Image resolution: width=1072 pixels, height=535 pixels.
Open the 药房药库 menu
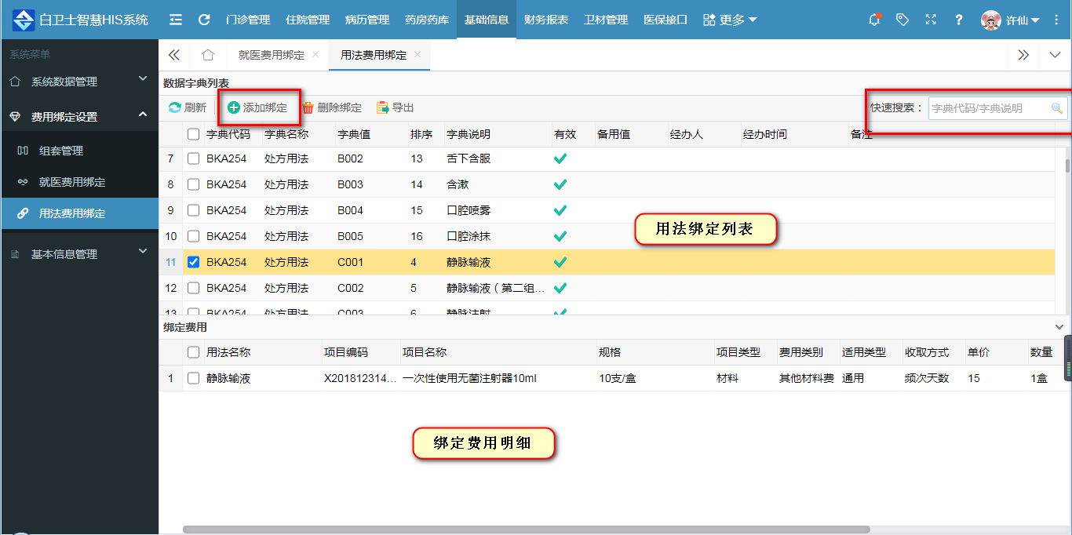pyautogui.click(x=427, y=20)
